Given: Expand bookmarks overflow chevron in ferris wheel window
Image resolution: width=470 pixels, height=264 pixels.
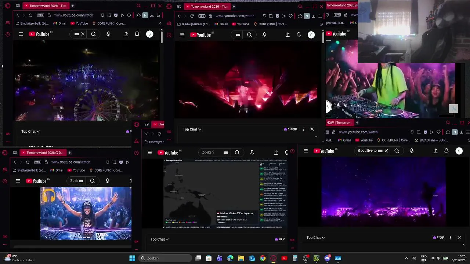Looking at the screenshot, I should point(160,23).
